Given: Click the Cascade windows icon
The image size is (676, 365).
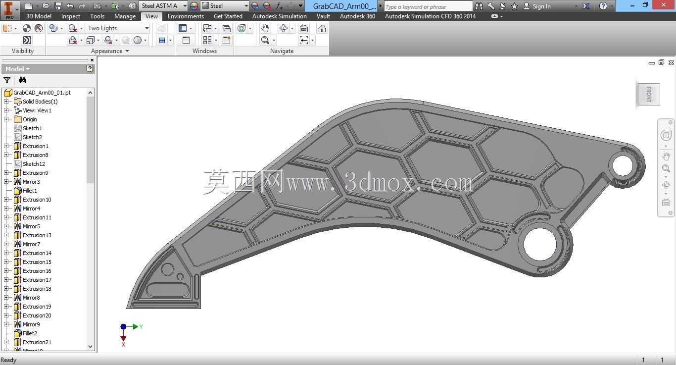Looking at the screenshot, I should [227, 28].
